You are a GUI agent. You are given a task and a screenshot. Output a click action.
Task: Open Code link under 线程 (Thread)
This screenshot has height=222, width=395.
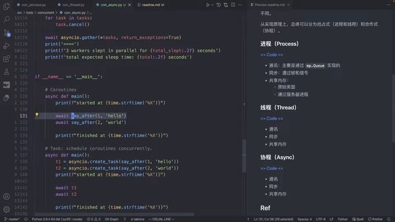272,118
